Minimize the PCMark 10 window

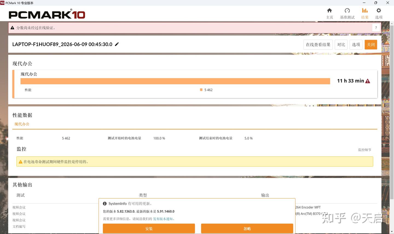point(364,3)
